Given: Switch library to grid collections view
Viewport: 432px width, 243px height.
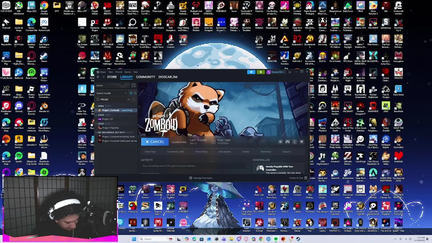Looking at the screenshot, I should 134,85.
